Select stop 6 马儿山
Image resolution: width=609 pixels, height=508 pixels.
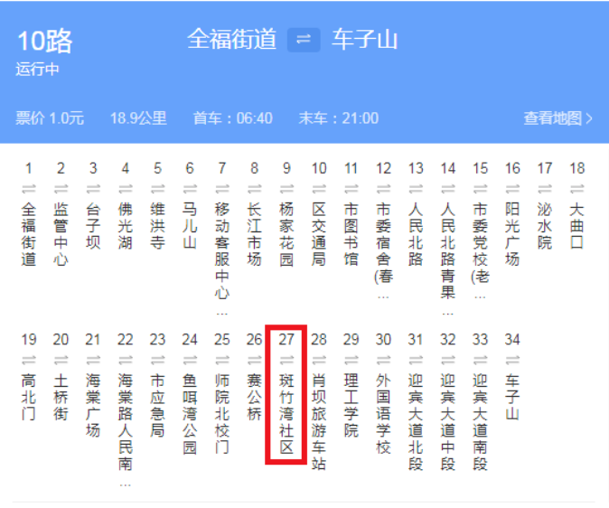click(190, 226)
